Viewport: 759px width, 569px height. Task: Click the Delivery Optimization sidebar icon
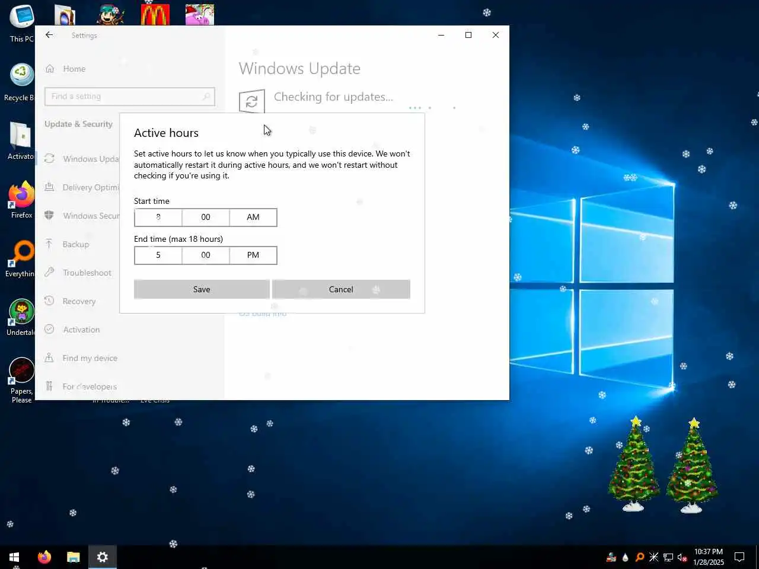pyautogui.click(x=49, y=187)
